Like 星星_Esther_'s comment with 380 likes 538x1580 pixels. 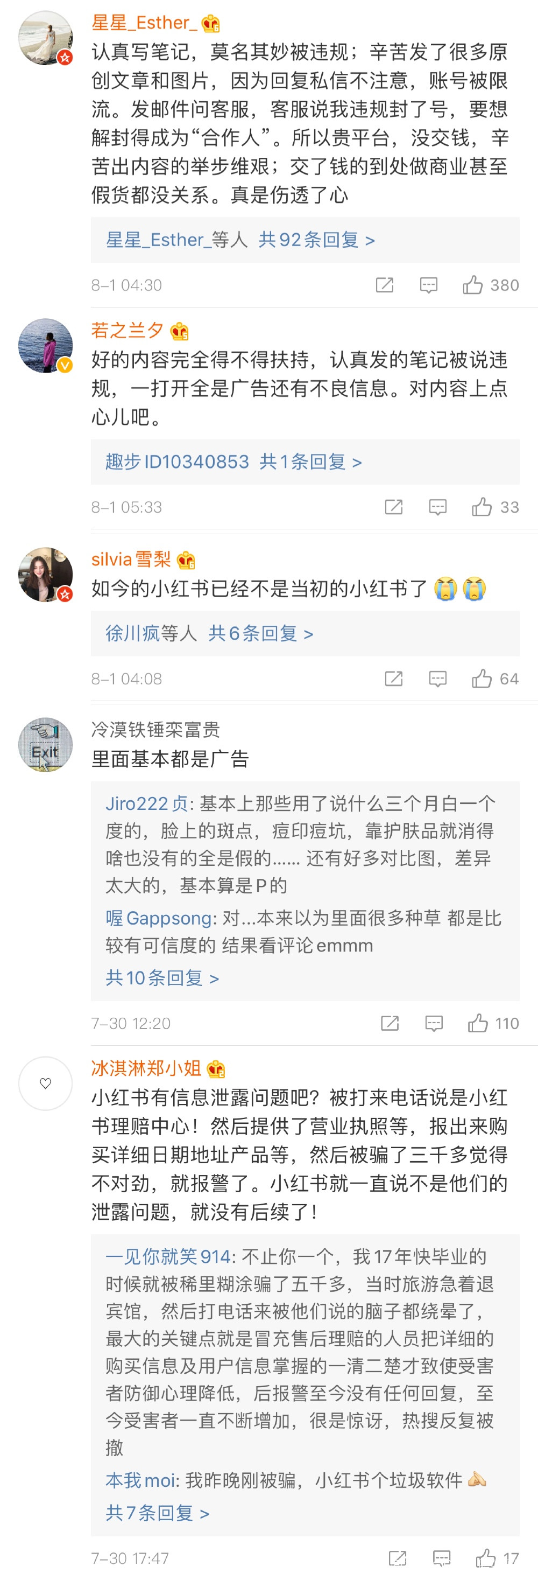click(473, 285)
